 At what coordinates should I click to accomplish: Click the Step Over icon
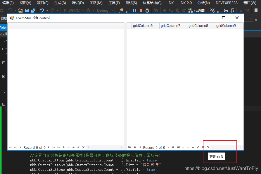[178, 11]
